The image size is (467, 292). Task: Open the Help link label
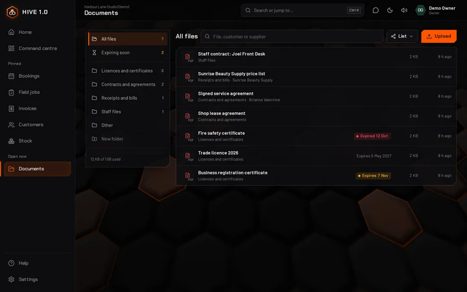23,263
